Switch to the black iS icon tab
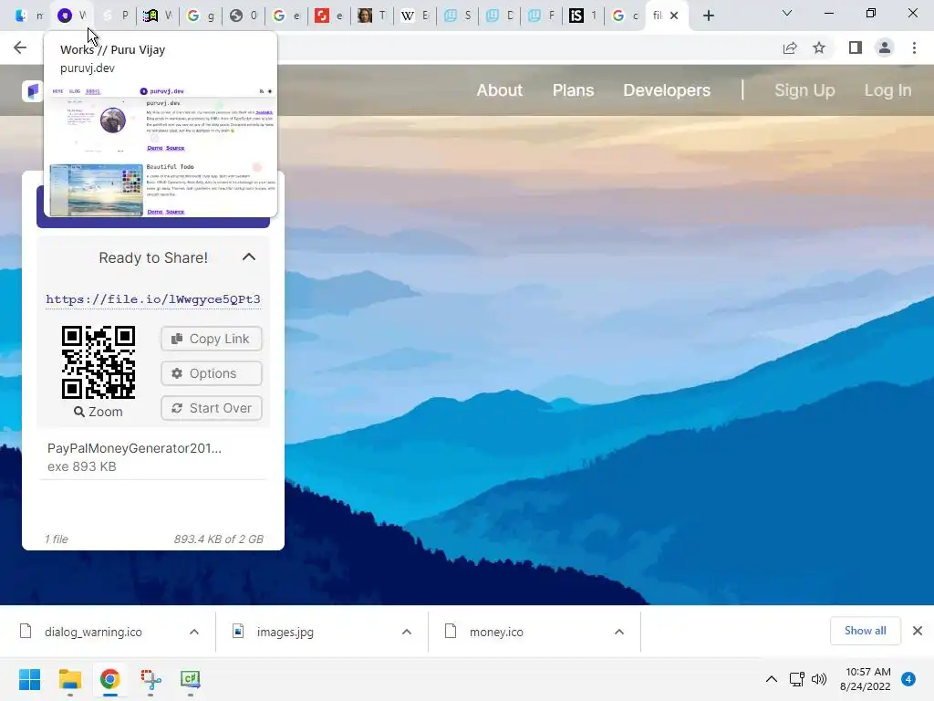Image resolution: width=934 pixels, height=701 pixels. point(583,16)
